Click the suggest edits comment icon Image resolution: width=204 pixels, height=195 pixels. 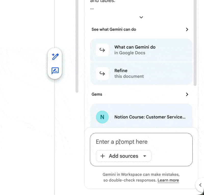(55, 71)
